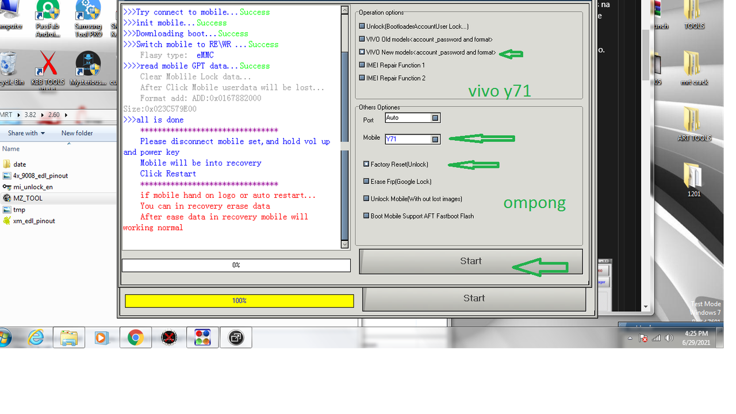736x414 pixels.
Task: Select the mi_unlock_en key file
Action: 28,187
